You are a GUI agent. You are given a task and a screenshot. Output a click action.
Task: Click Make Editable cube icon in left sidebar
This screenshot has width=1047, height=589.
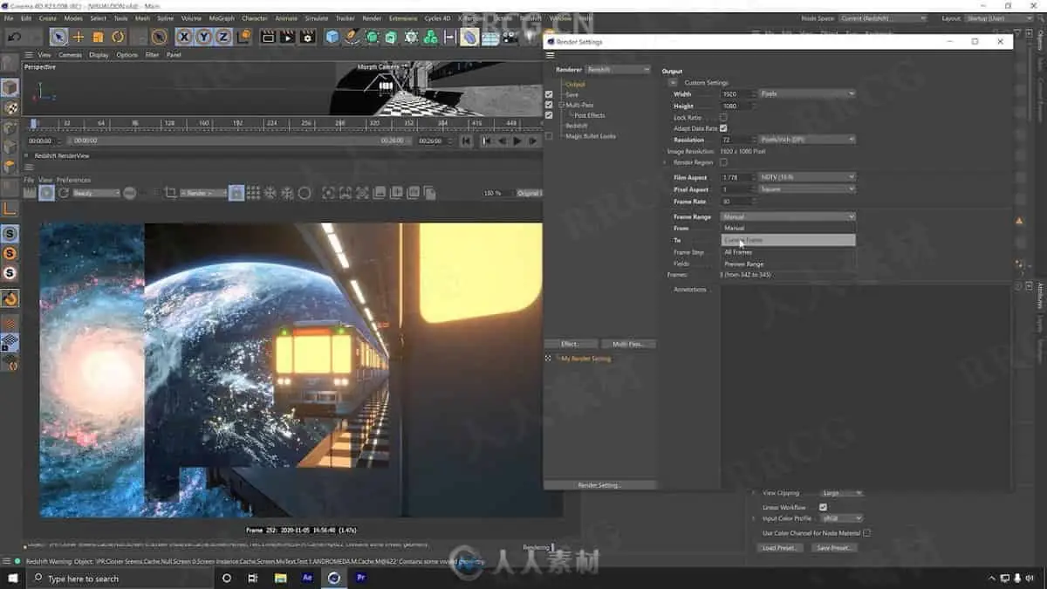click(10, 87)
